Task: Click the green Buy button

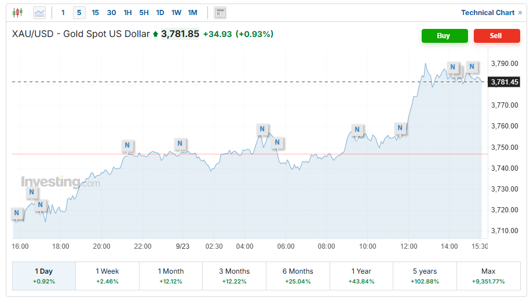Action: (444, 35)
